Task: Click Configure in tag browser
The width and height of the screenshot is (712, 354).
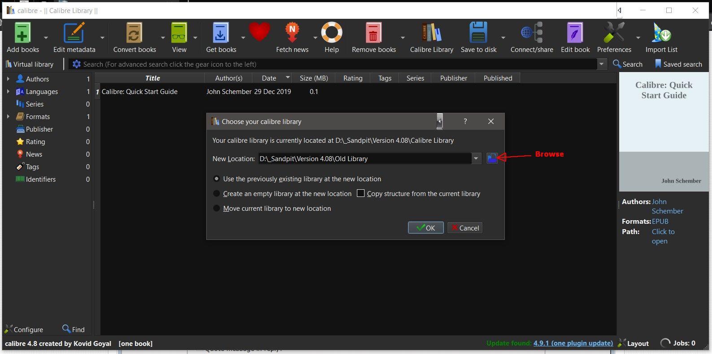Action: click(x=24, y=329)
